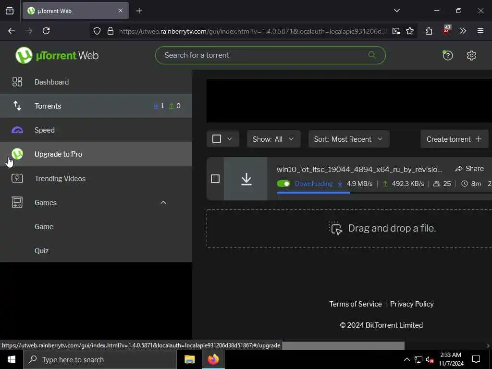
Task: Click the Torrents up-down arrows icon
Action: coord(17,106)
